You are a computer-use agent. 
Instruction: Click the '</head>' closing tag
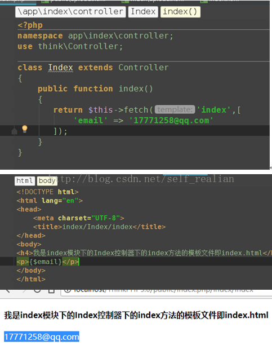click(31, 236)
